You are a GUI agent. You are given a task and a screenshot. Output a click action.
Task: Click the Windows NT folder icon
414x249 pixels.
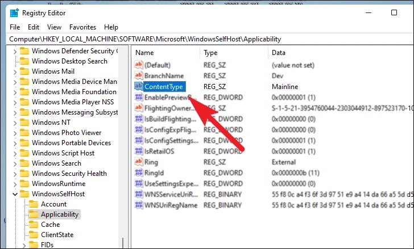click(24, 123)
